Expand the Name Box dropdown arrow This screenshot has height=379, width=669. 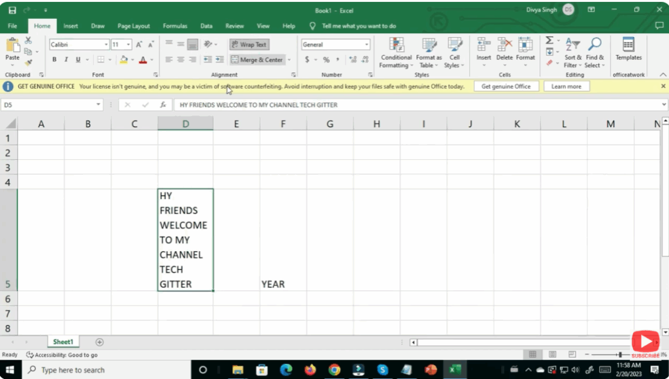[x=99, y=104]
